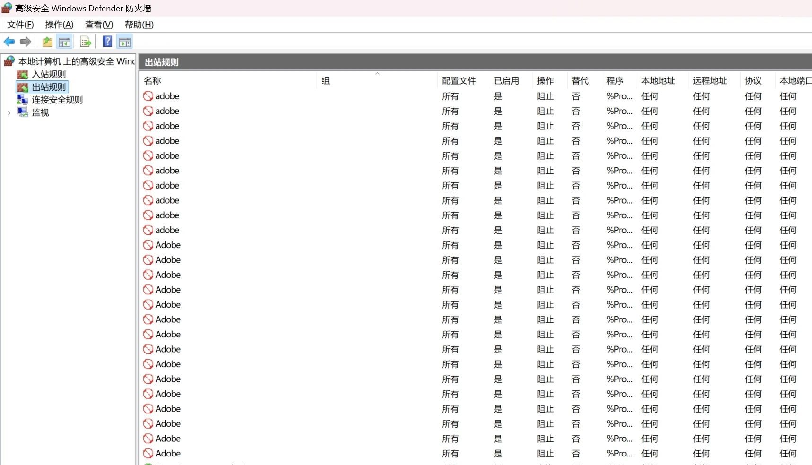Sort by the 组 column header

[x=377, y=81]
